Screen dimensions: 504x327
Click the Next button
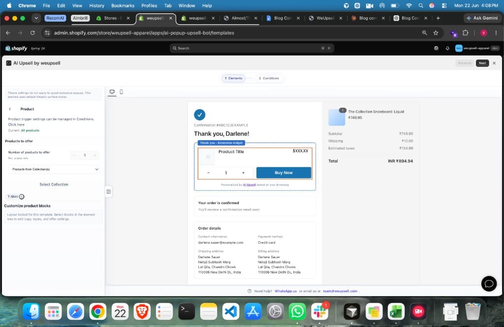[x=482, y=63]
